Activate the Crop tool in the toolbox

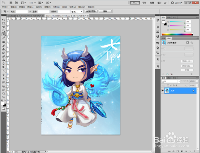[x=4, y=34]
